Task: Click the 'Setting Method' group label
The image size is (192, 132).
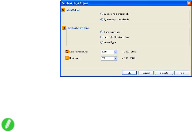Action: [72, 10]
